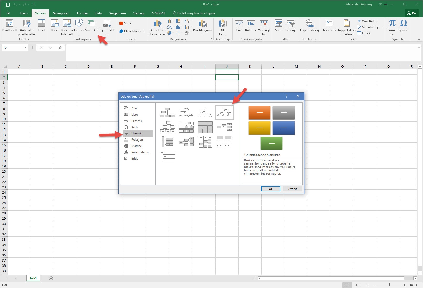Viewport: 423px width, 288px height.
Task: Insert a Kolonne sparkline
Action: click(251, 26)
